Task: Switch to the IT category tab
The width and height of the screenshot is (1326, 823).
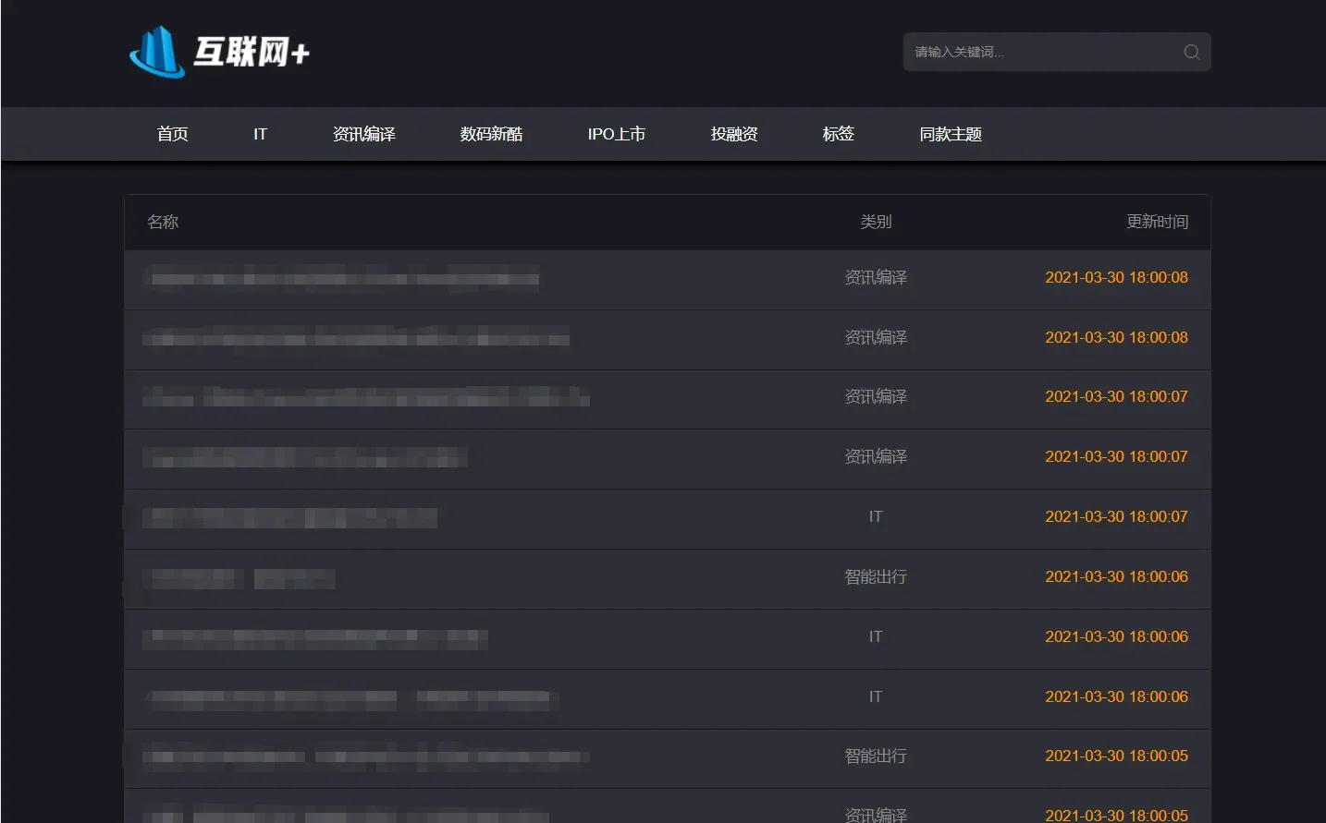Action: pyautogui.click(x=260, y=134)
